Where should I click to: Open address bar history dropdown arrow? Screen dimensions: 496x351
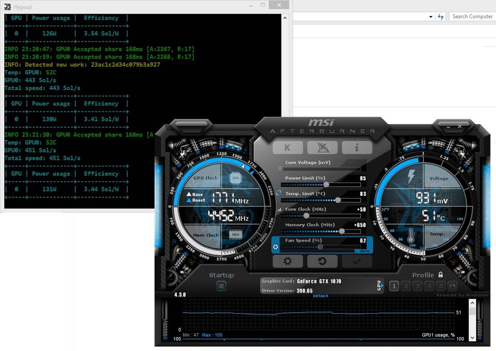(431, 16)
